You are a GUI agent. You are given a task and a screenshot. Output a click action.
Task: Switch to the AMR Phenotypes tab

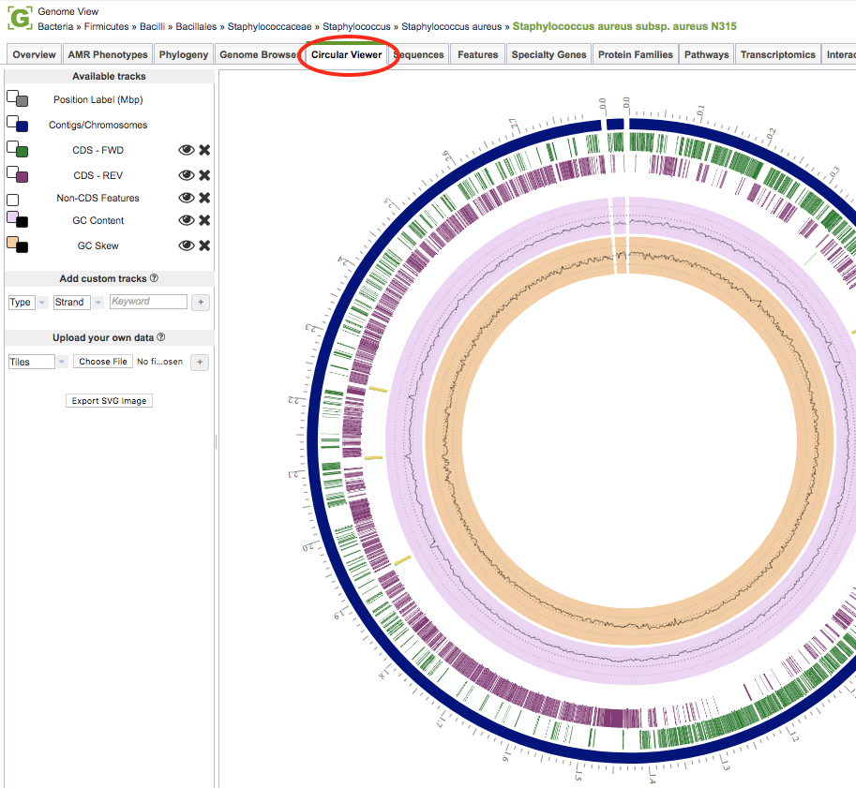[108, 54]
